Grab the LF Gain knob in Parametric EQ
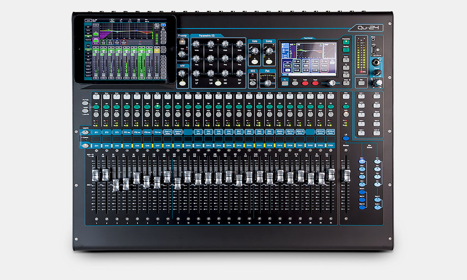467x280 pixels. 196,73
